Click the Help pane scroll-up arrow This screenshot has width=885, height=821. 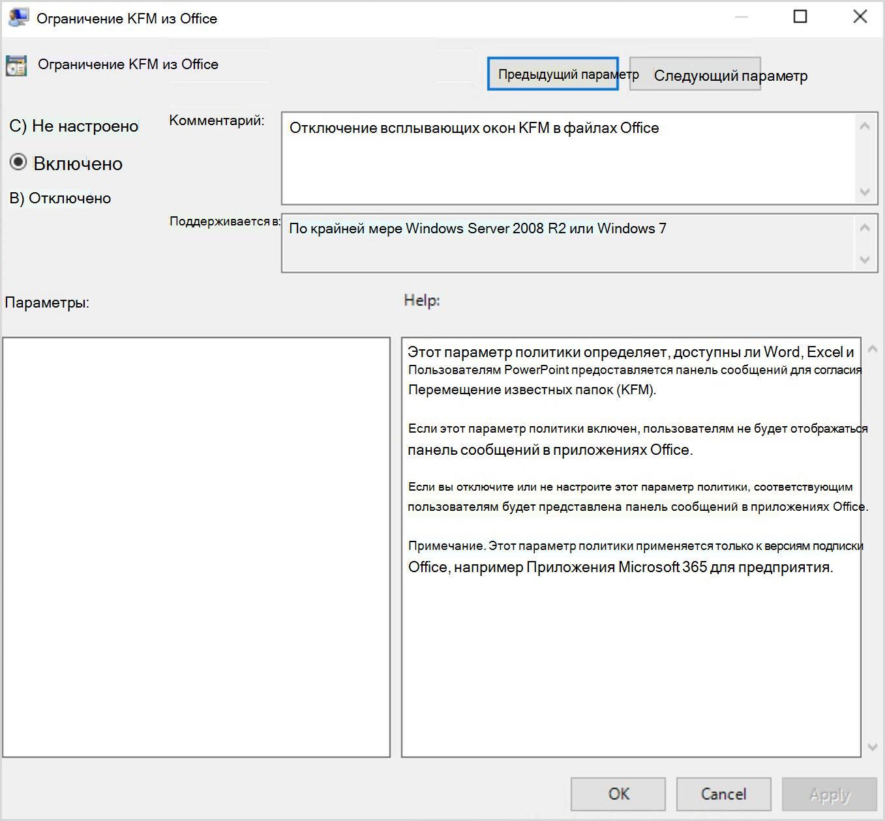point(873,349)
